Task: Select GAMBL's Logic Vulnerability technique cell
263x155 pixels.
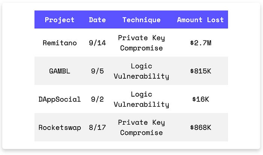Action: [142, 71]
